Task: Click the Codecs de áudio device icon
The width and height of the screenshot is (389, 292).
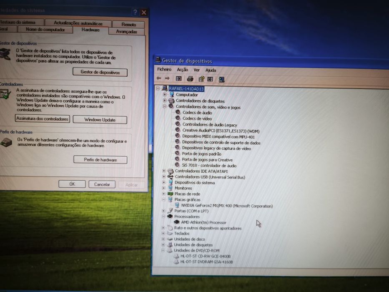Action: point(178,112)
